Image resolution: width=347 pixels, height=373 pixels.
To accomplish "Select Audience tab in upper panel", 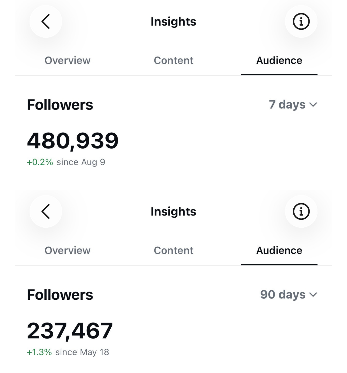I will coord(279,60).
